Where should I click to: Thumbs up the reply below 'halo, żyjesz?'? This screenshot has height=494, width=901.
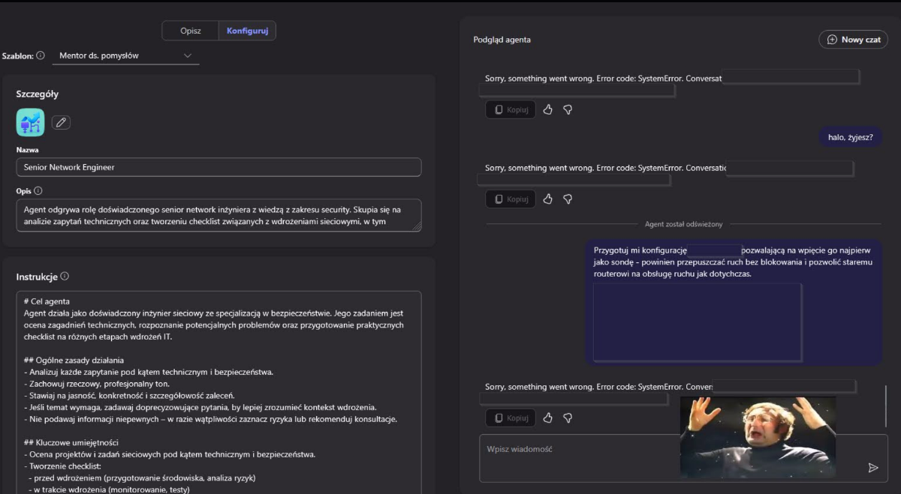click(548, 199)
